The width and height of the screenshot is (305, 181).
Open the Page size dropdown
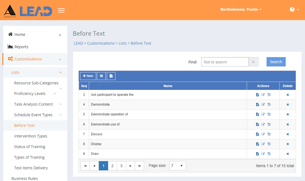(x=178, y=166)
